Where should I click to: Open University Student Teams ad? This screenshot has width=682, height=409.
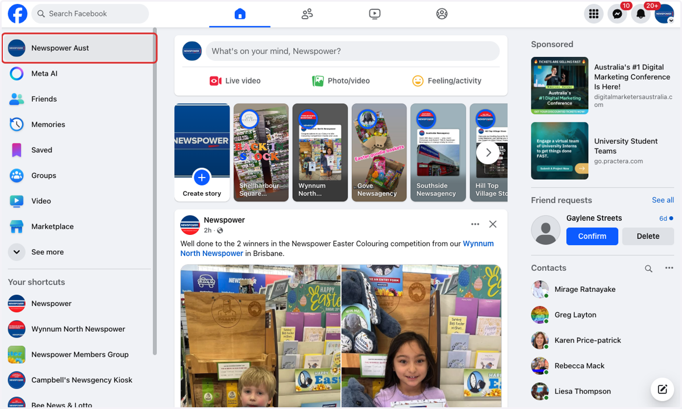click(x=602, y=151)
